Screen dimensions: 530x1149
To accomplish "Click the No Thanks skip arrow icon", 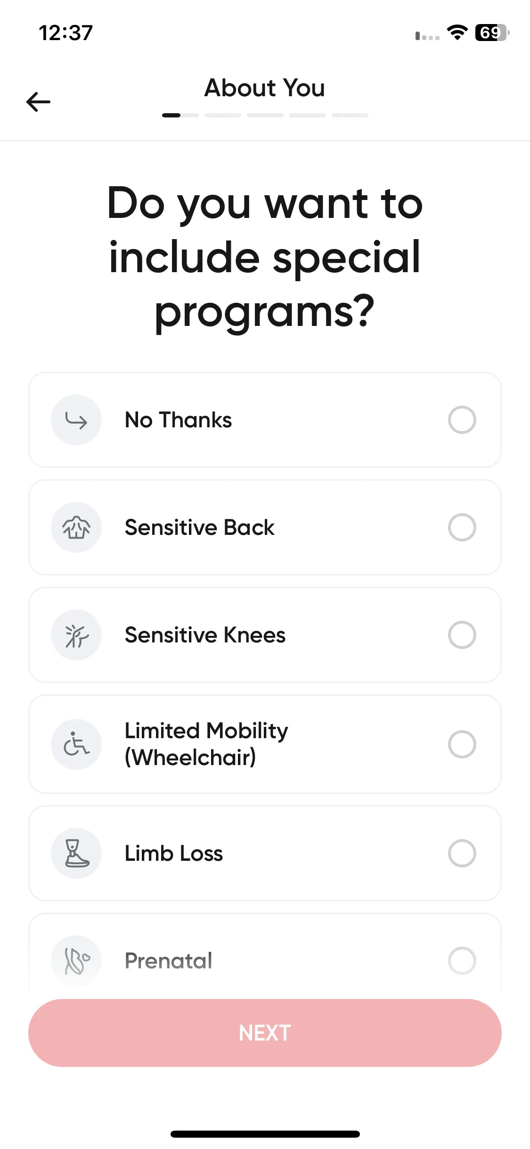I will (x=76, y=420).
